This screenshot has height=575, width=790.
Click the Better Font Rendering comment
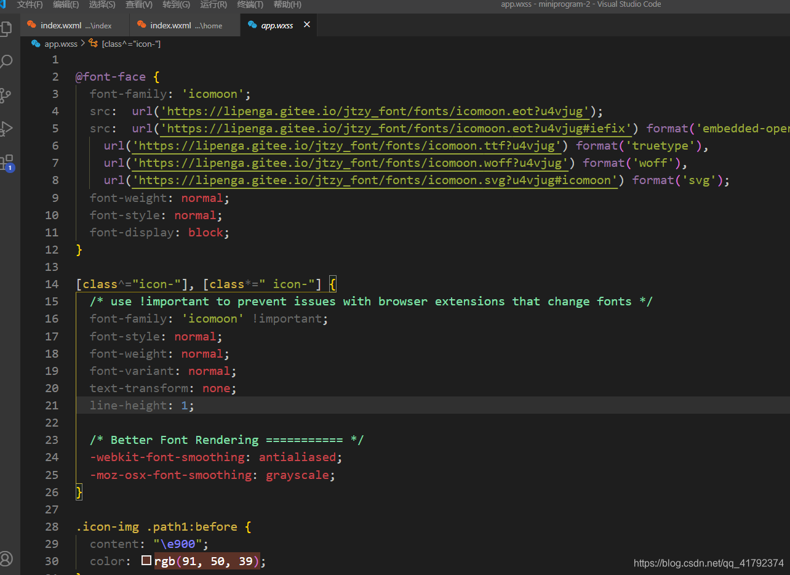coord(227,440)
